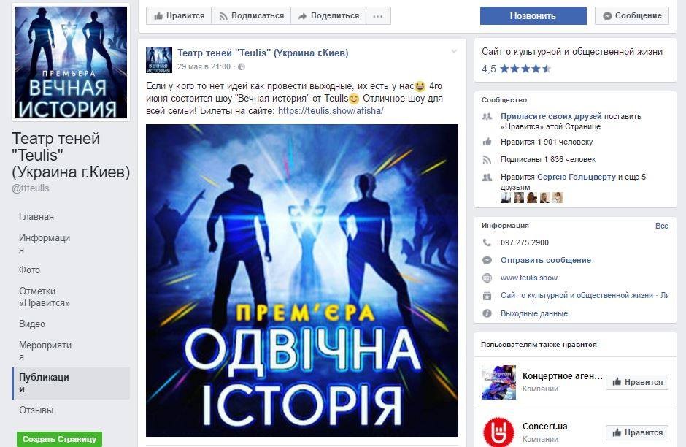Click the globe icon next to www.teulis.show

pyautogui.click(x=487, y=278)
